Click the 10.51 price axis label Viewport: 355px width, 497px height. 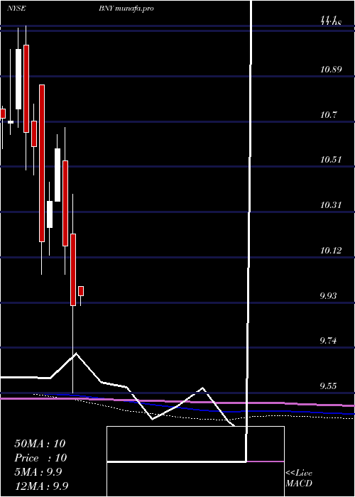331,160
